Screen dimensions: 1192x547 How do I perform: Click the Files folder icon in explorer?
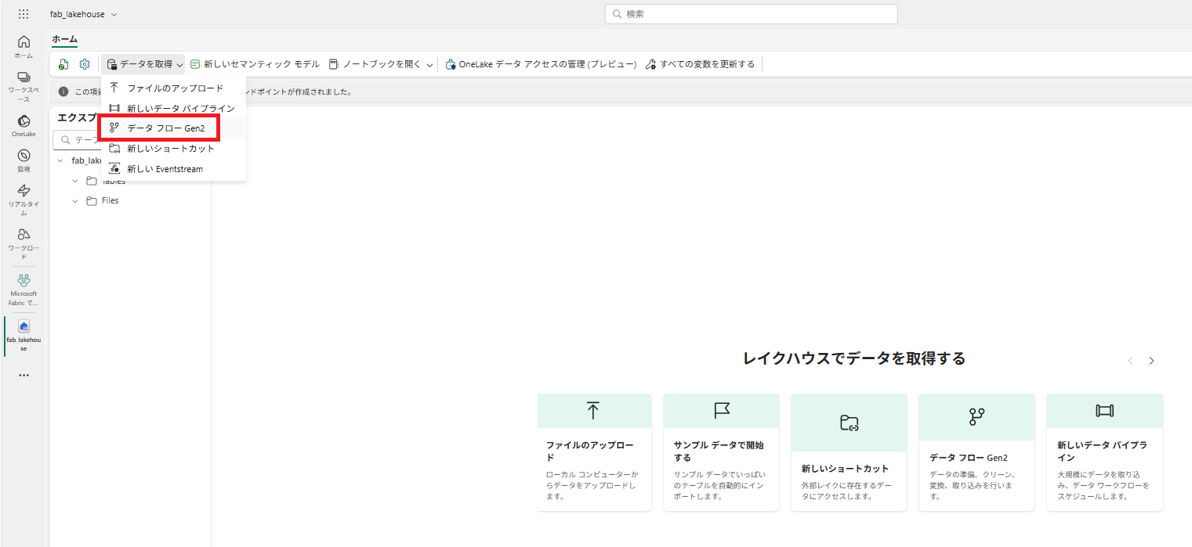point(92,201)
